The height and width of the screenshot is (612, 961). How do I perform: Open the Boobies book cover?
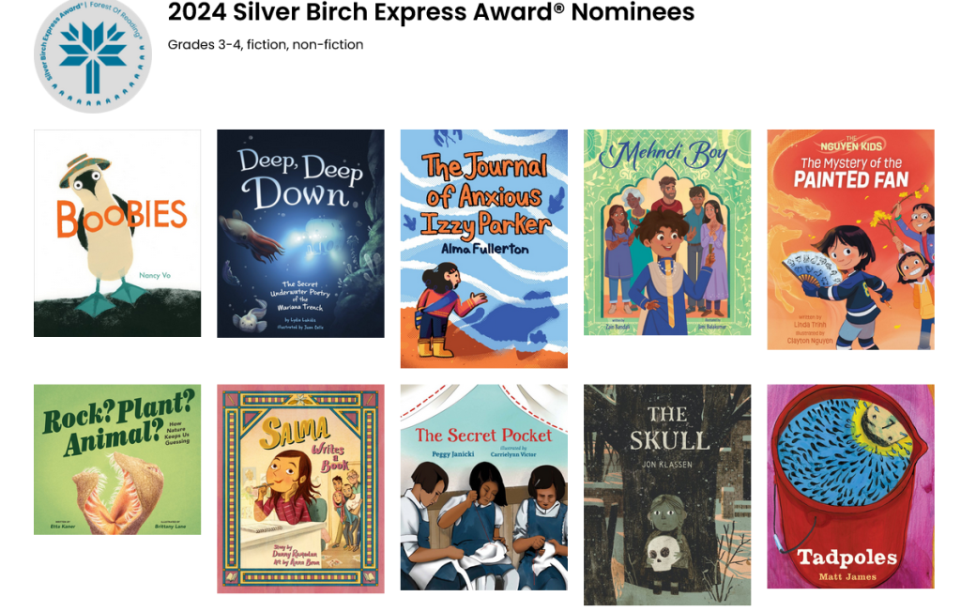pyautogui.click(x=117, y=233)
